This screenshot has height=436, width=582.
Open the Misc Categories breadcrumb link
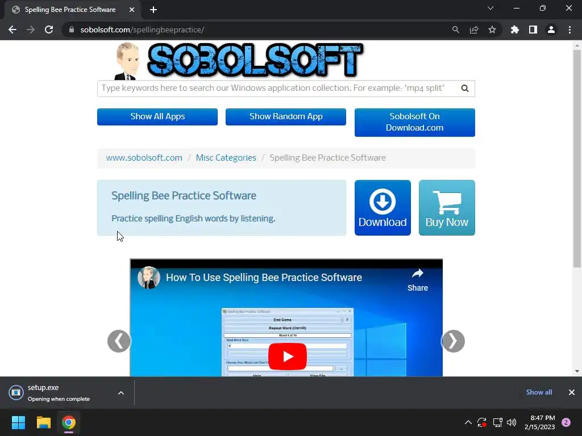coord(226,158)
